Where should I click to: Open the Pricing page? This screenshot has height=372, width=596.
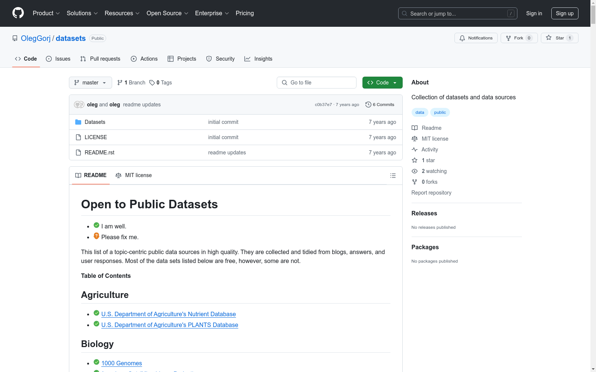(245, 13)
